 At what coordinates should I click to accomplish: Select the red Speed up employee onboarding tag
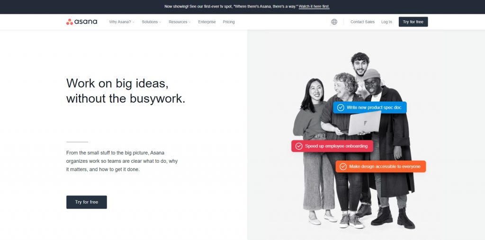pos(332,146)
